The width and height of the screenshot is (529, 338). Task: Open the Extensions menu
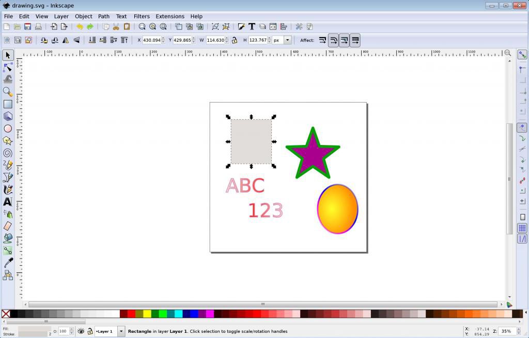coord(169,17)
